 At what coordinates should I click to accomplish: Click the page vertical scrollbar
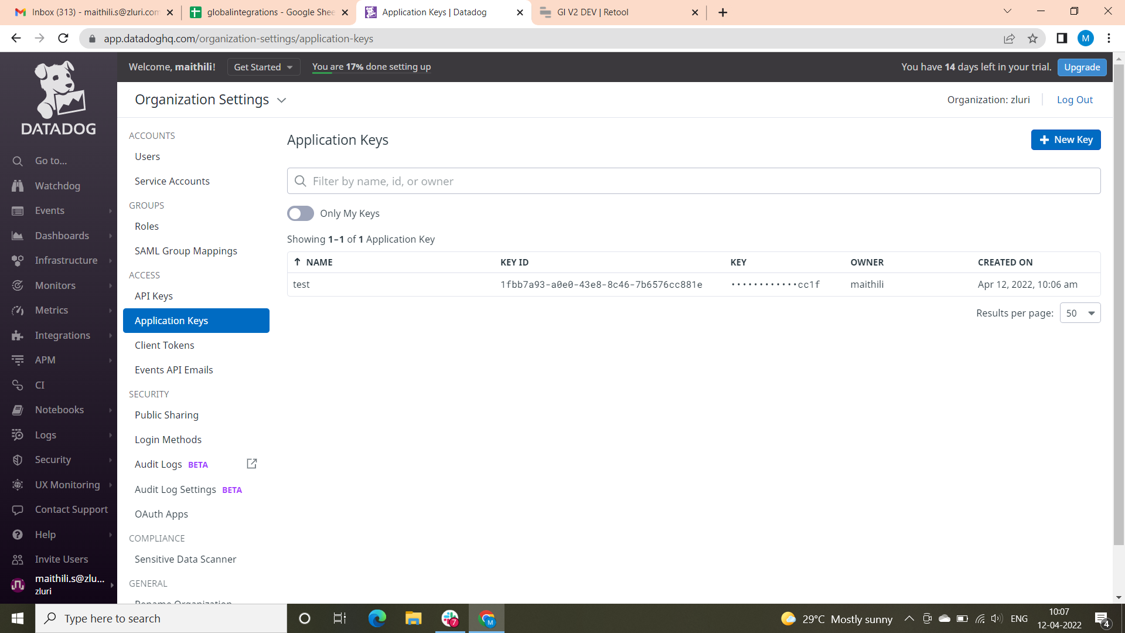[x=1119, y=305]
